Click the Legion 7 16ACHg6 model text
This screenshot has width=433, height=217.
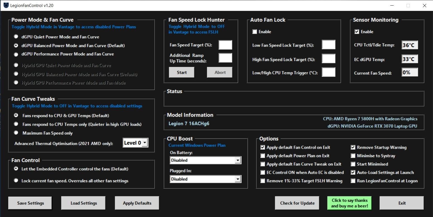click(x=189, y=123)
